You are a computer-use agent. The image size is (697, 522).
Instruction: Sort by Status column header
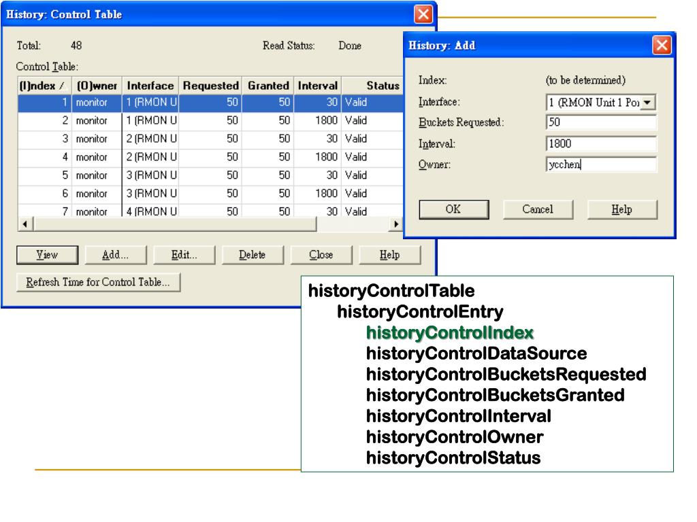(372, 86)
